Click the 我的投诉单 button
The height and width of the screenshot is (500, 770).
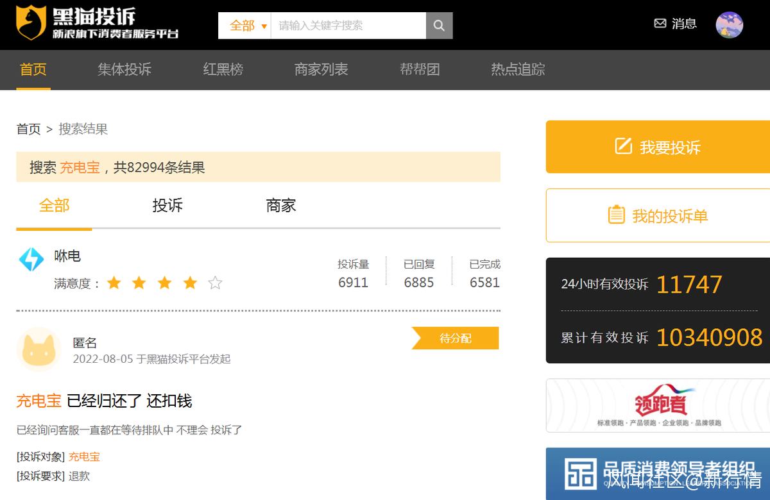(x=658, y=215)
